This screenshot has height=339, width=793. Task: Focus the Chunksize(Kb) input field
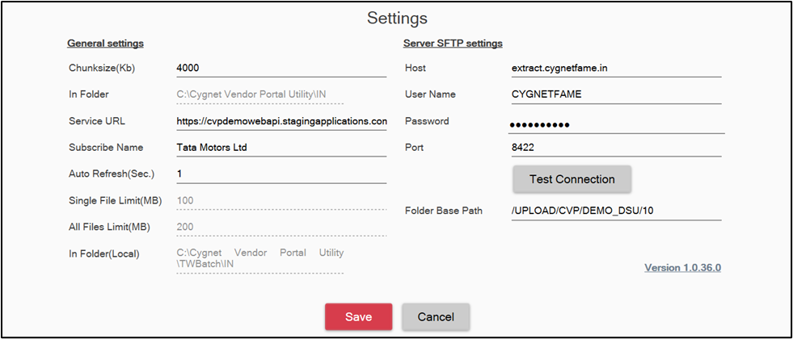281,69
